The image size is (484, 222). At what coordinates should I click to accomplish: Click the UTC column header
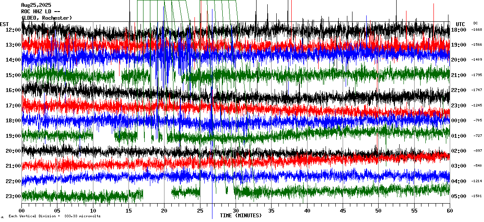pyautogui.click(x=460, y=24)
